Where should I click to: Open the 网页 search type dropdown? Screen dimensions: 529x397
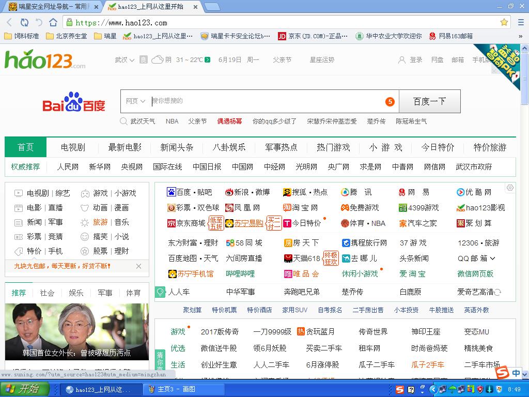click(x=135, y=101)
